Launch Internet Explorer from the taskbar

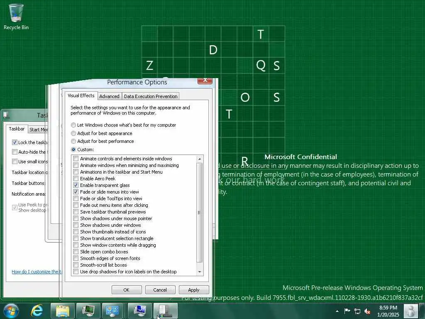click(x=37, y=311)
